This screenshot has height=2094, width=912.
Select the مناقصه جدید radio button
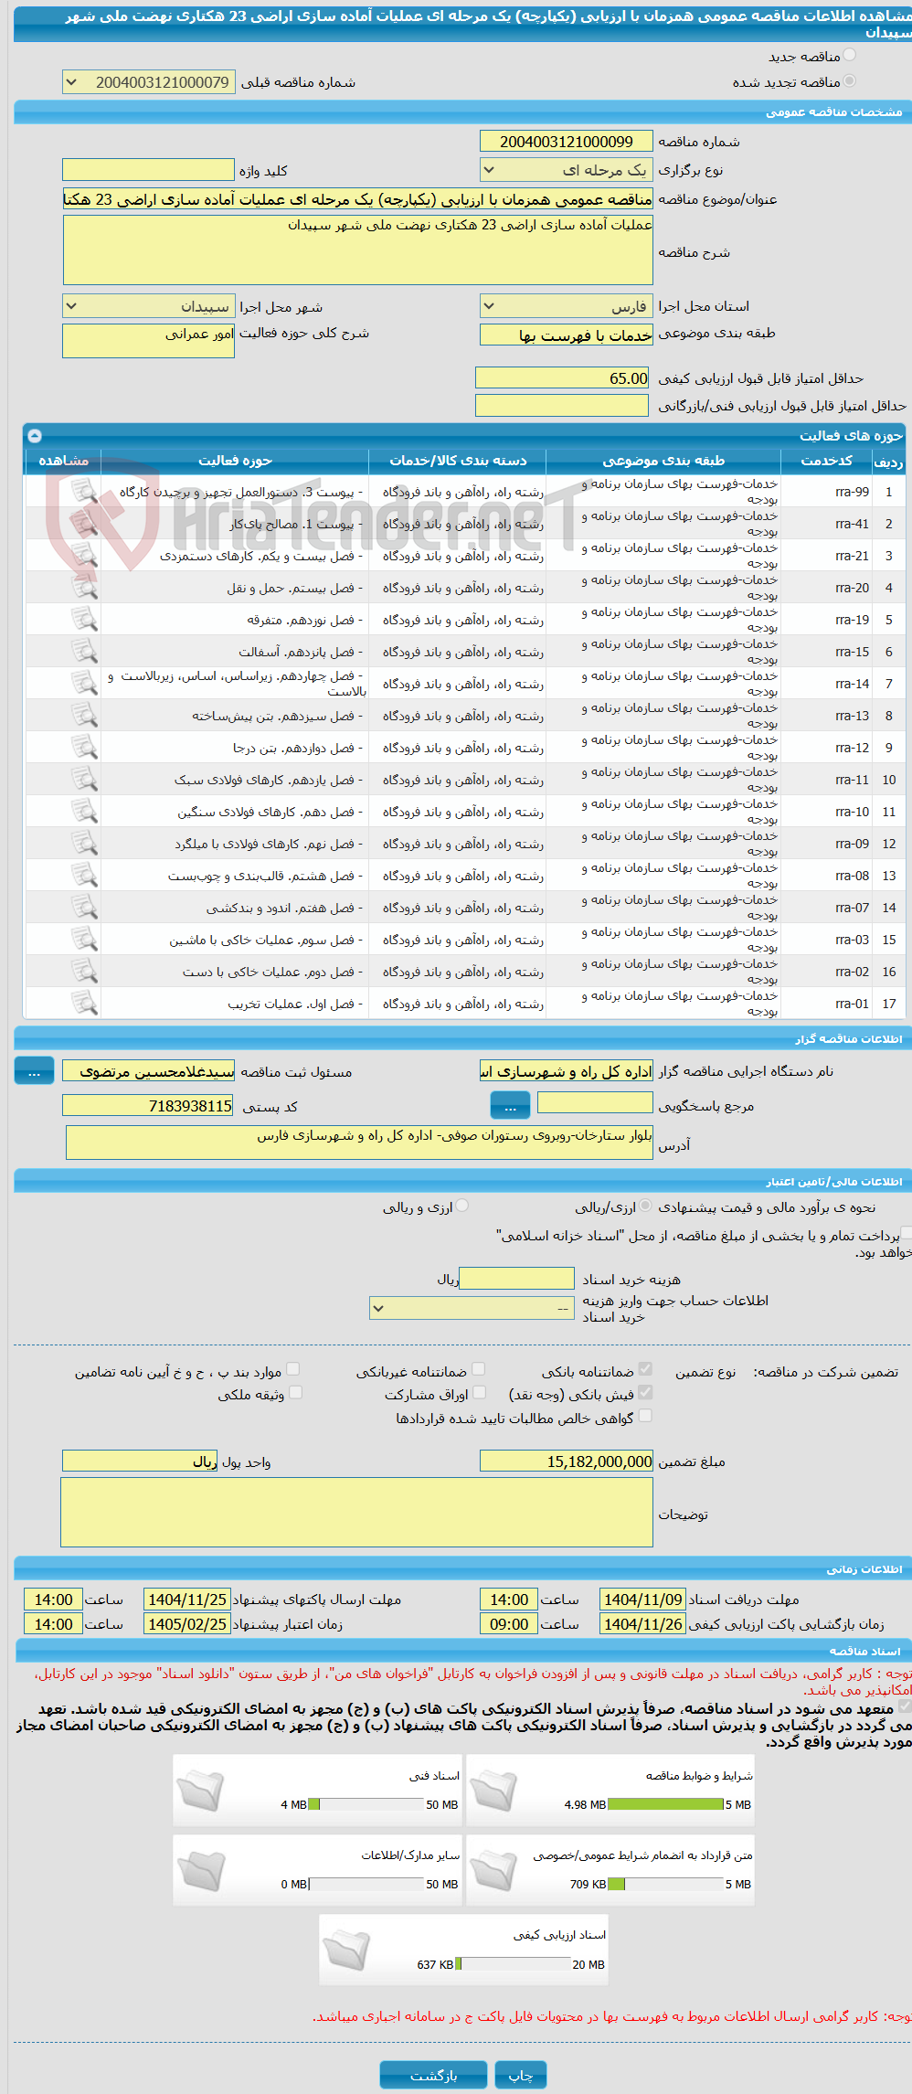850,56
